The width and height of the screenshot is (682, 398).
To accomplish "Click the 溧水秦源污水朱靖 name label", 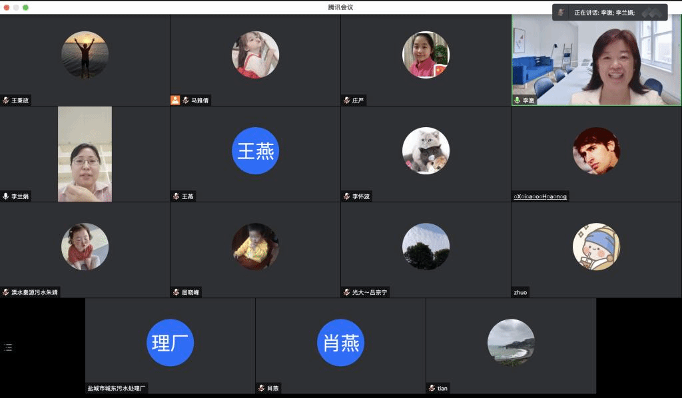I will point(35,292).
